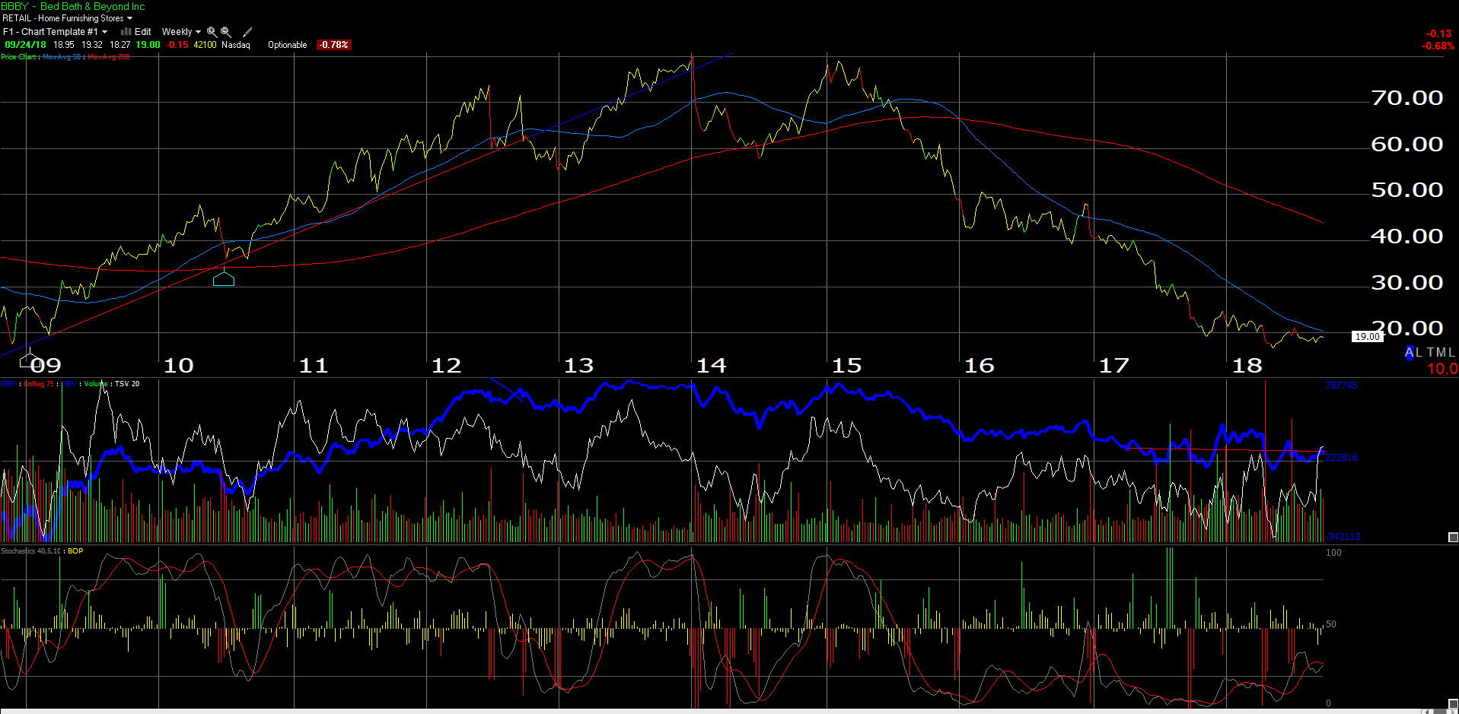Click the -0.13 value at top right
This screenshot has width=1459, height=714.
pyautogui.click(x=1439, y=33)
